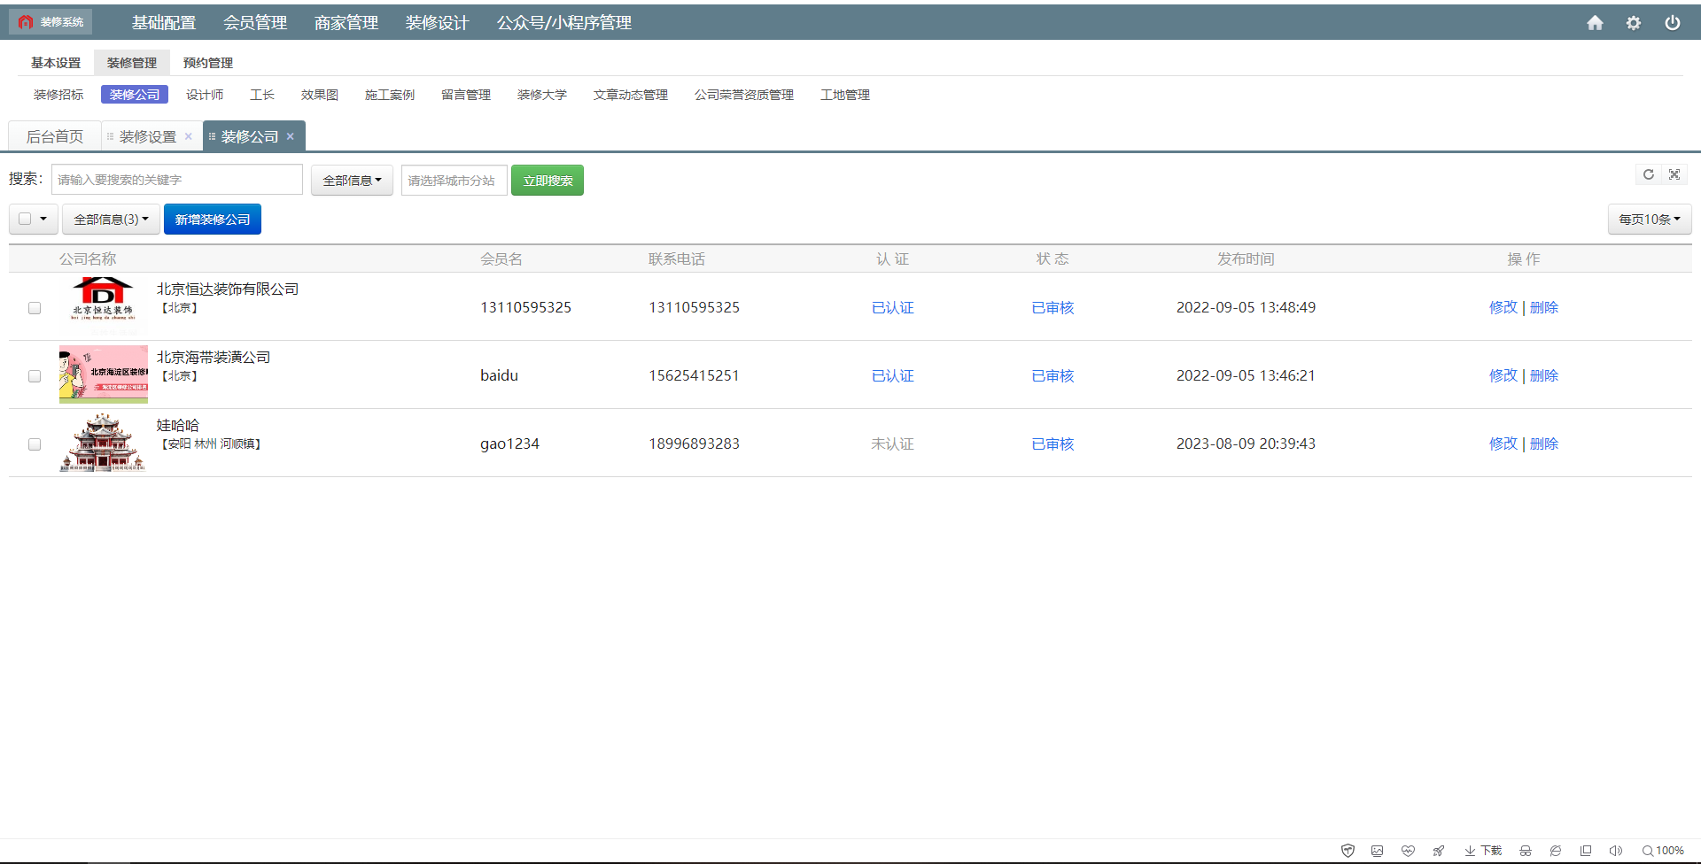The image size is (1701, 864).
Task: Click the rocket accelerator icon in status bar
Action: pos(1438,851)
